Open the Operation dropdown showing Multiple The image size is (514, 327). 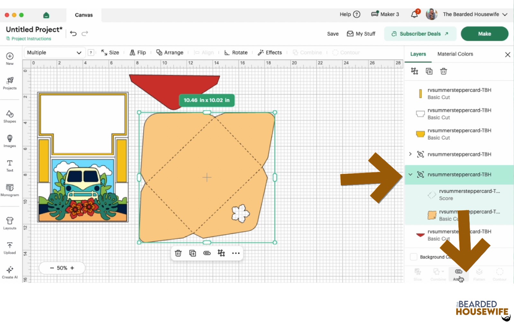click(x=54, y=52)
